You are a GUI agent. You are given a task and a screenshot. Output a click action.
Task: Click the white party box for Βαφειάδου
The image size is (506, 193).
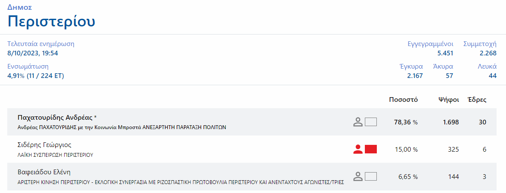pos(371,176)
